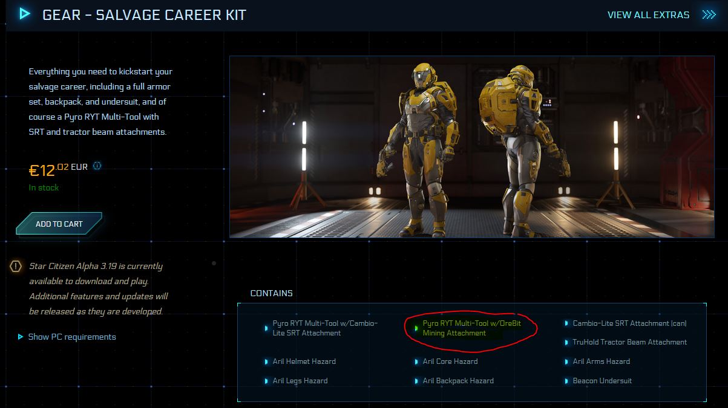Screen dimensions: 728x408
Task: Click the play triangle beside GEAR title
Action: [24, 15]
